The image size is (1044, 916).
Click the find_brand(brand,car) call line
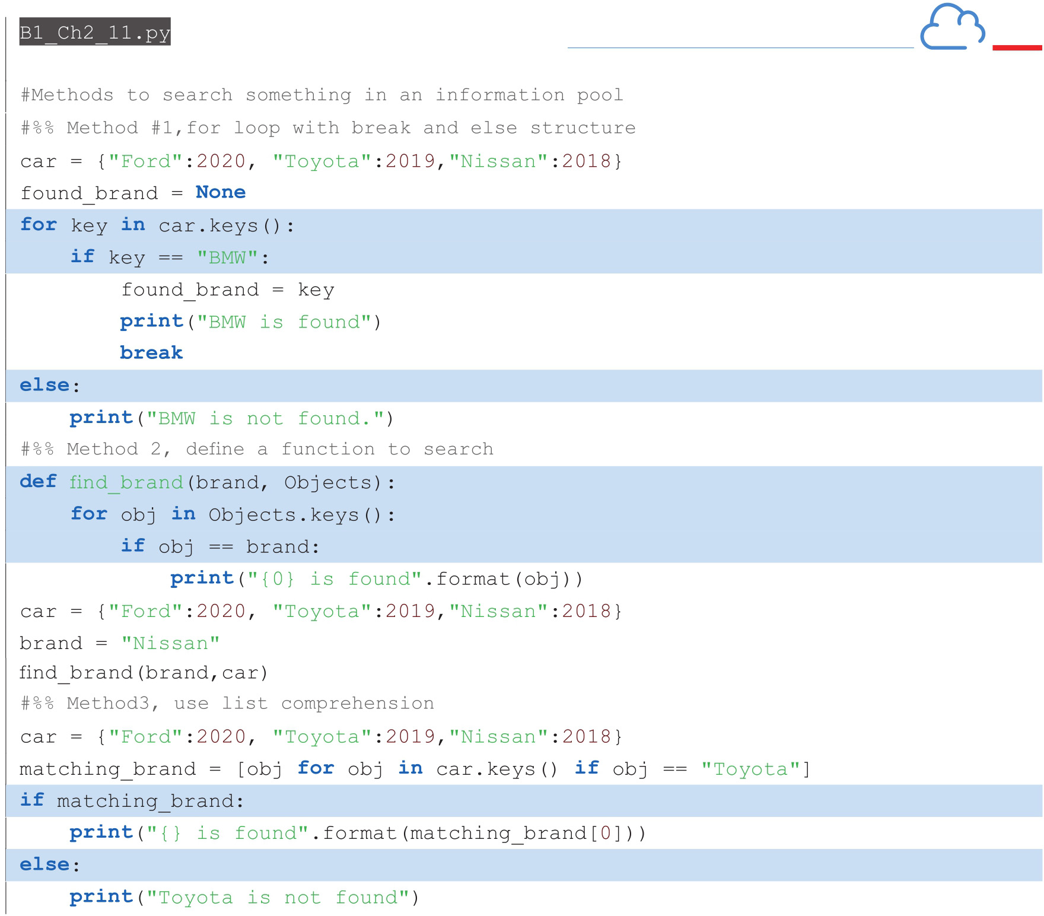point(144,673)
